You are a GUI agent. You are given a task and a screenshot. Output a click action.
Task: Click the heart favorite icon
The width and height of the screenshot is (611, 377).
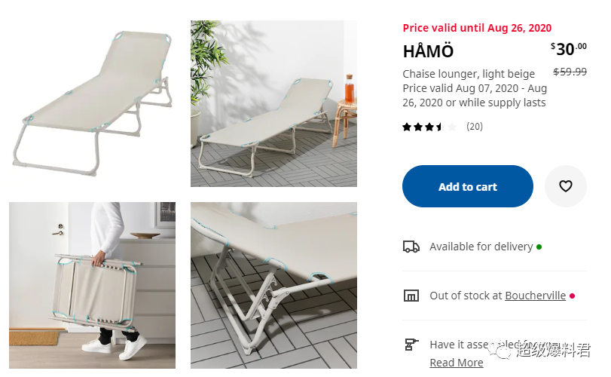(565, 186)
